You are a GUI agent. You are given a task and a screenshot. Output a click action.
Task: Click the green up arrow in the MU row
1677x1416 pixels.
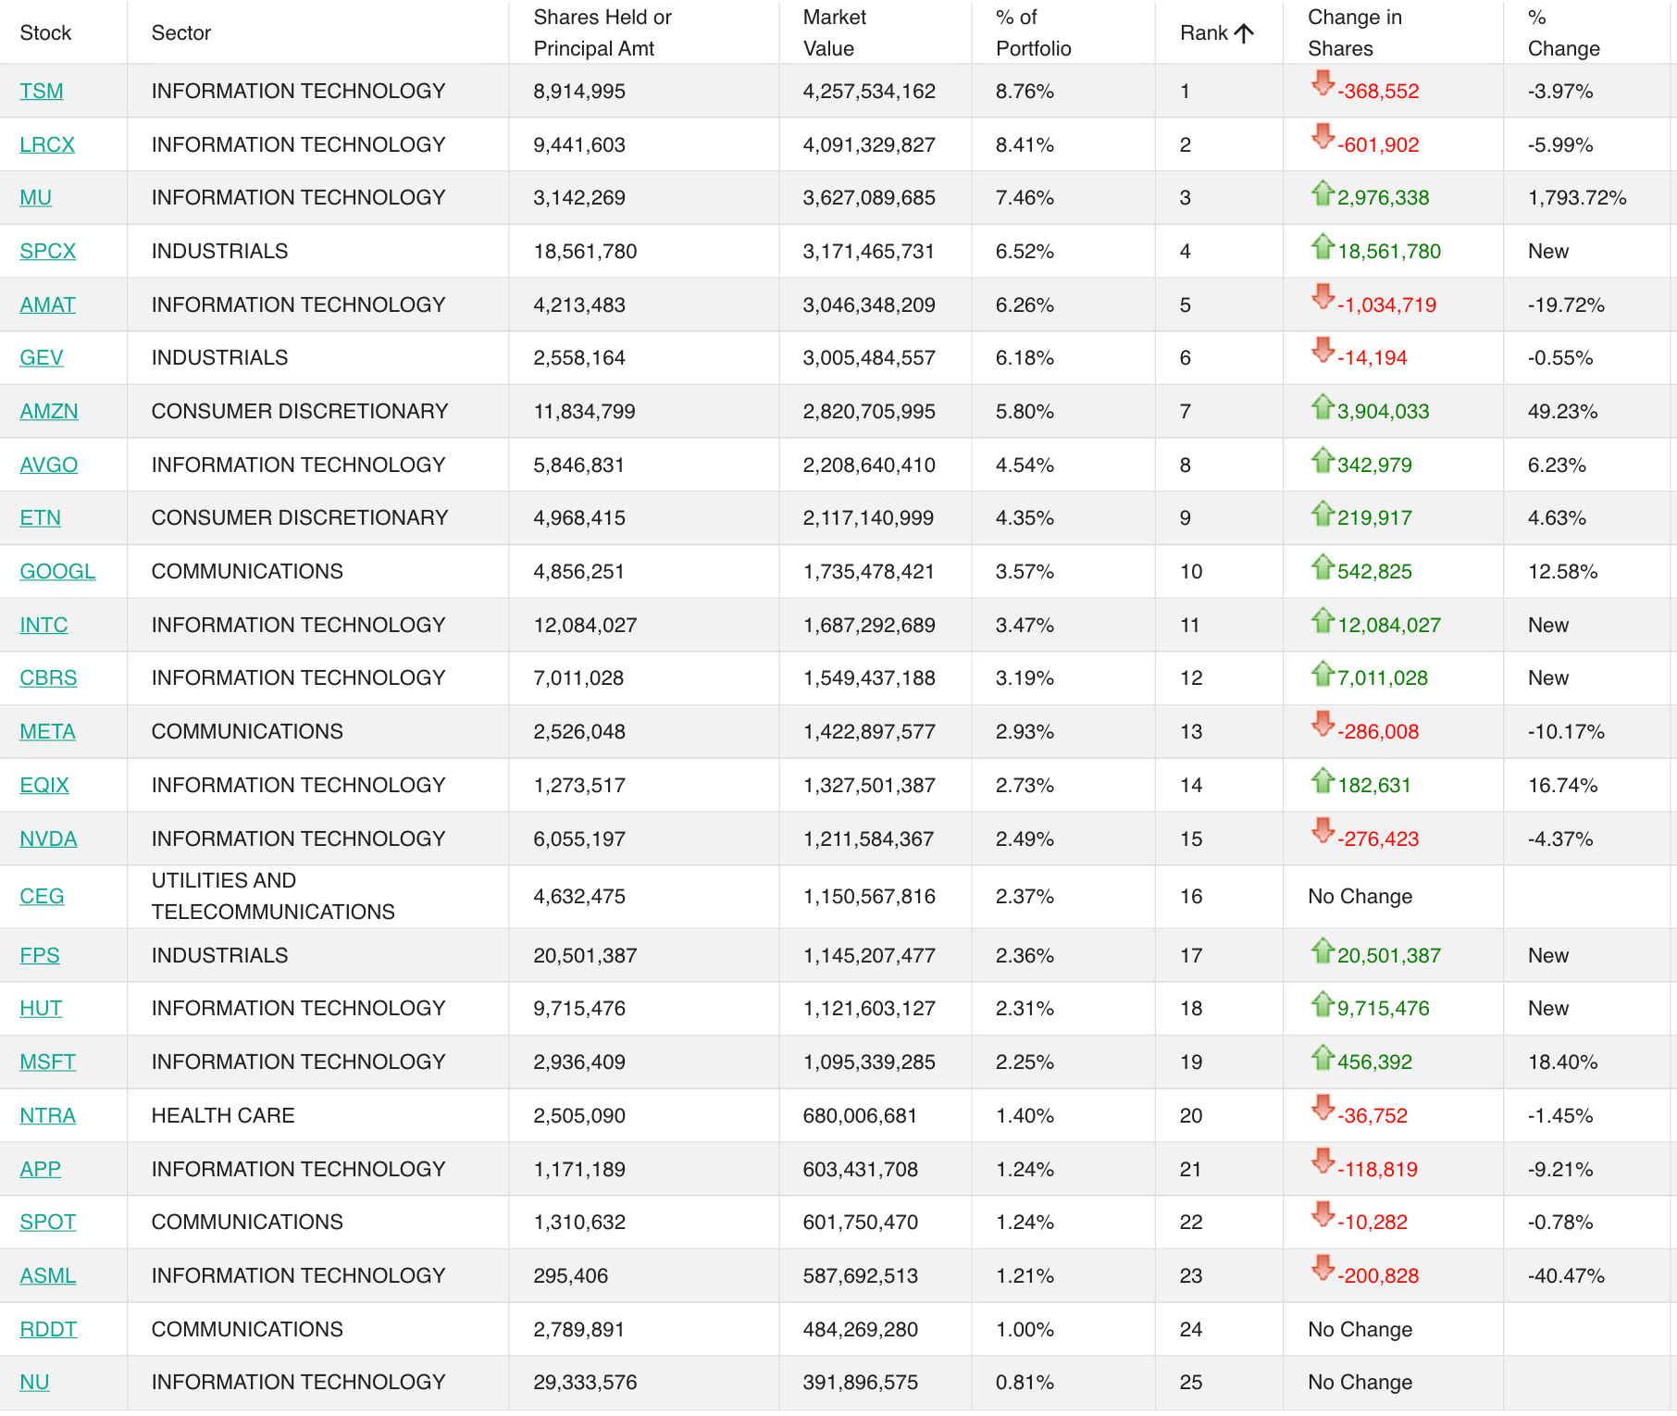1323,193
